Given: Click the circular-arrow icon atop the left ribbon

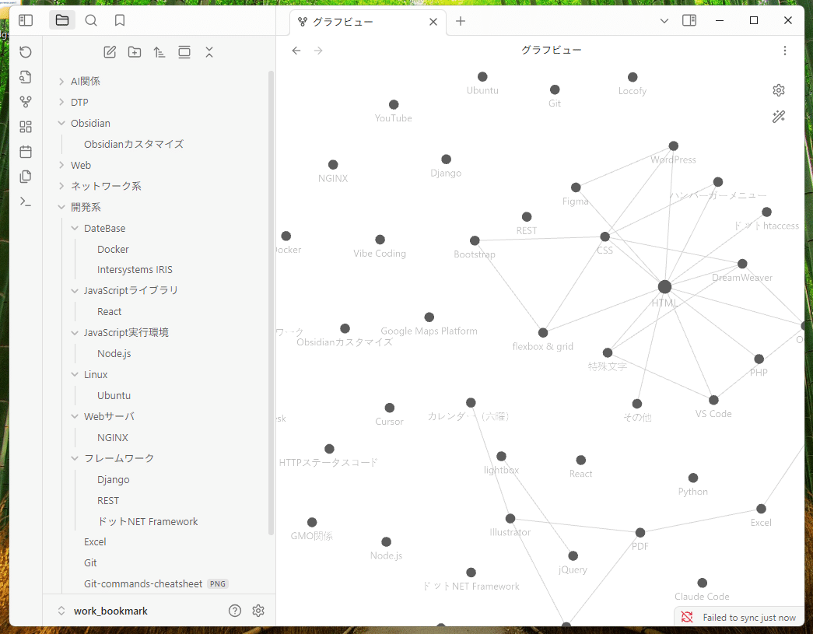Looking at the screenshot, I should pyautogui.click(x=26, y=52).
